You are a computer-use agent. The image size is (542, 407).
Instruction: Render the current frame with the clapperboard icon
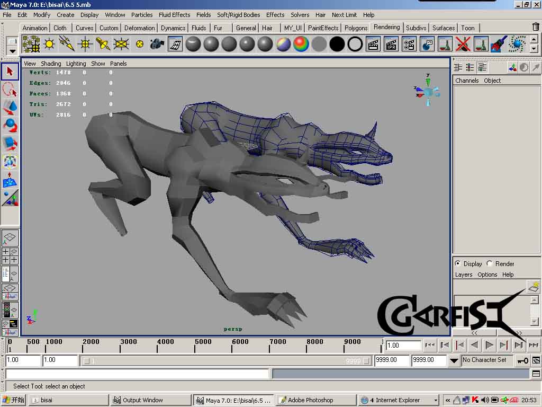373,44
